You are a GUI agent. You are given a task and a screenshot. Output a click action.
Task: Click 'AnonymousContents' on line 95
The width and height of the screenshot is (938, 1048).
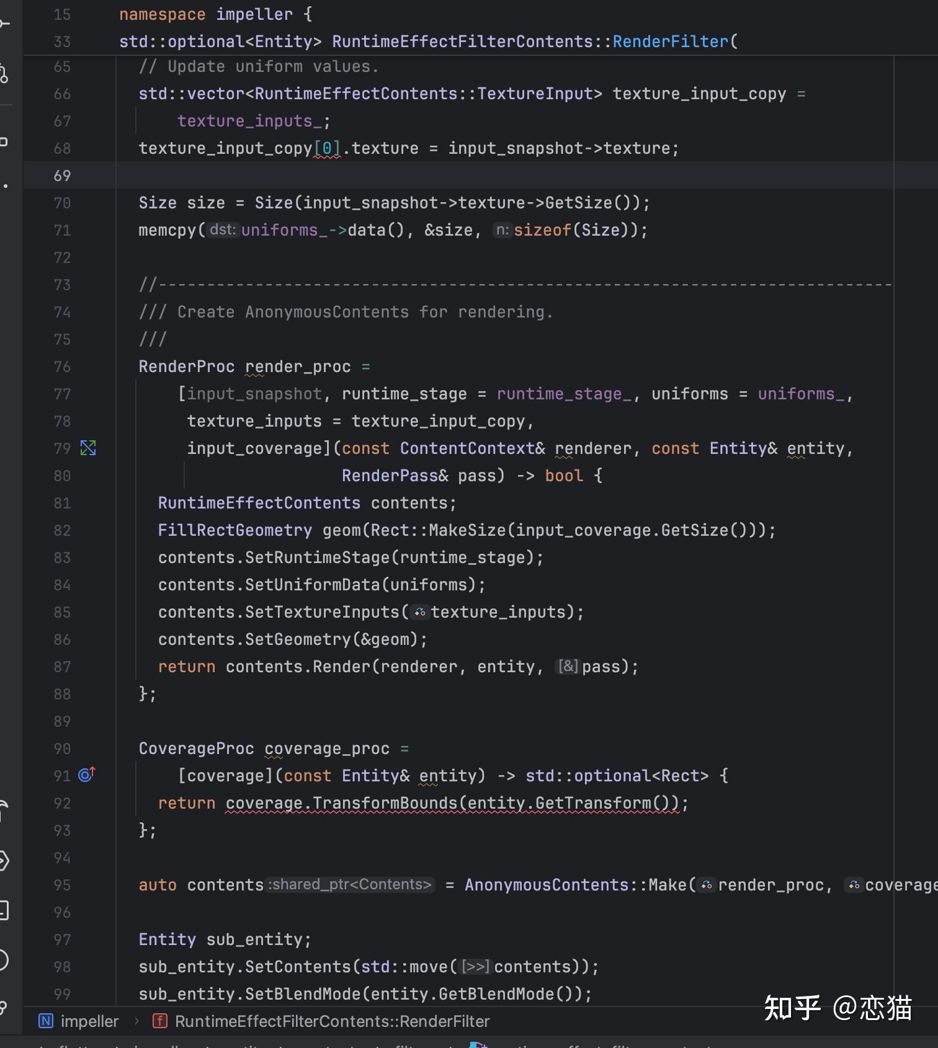[x=547, y=885]
